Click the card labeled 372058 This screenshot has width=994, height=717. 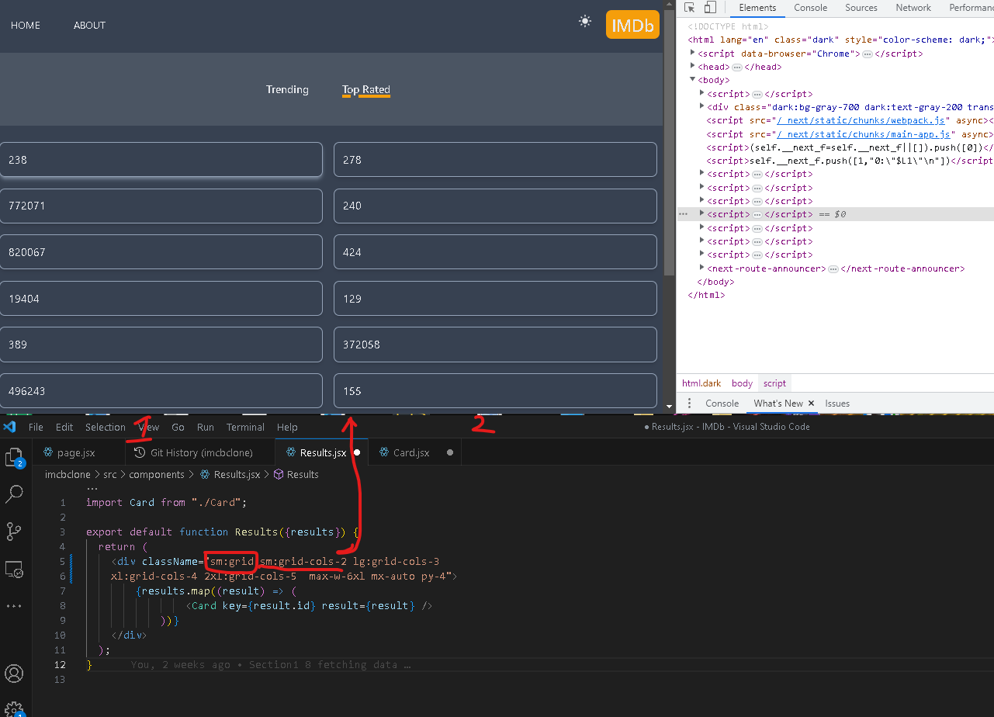click(495, 345)
